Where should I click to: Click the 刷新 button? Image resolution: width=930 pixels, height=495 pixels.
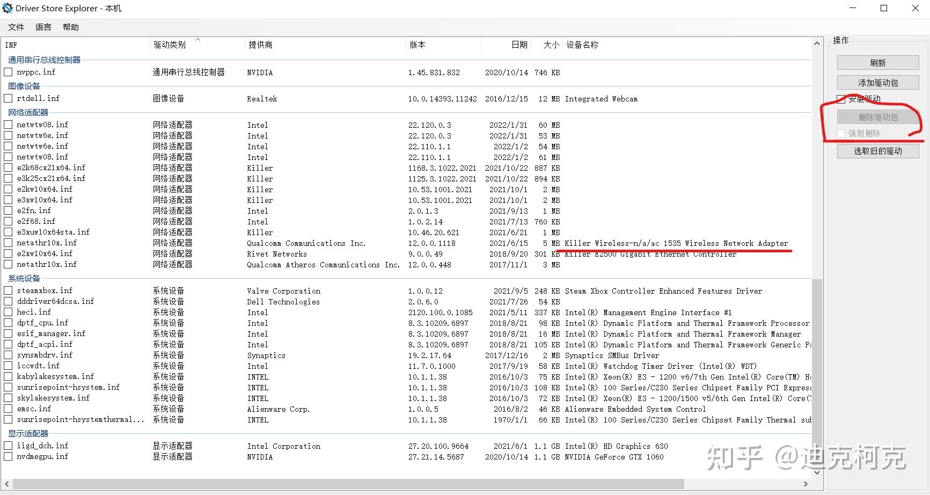pyautogui.click(x=878, y=63)
